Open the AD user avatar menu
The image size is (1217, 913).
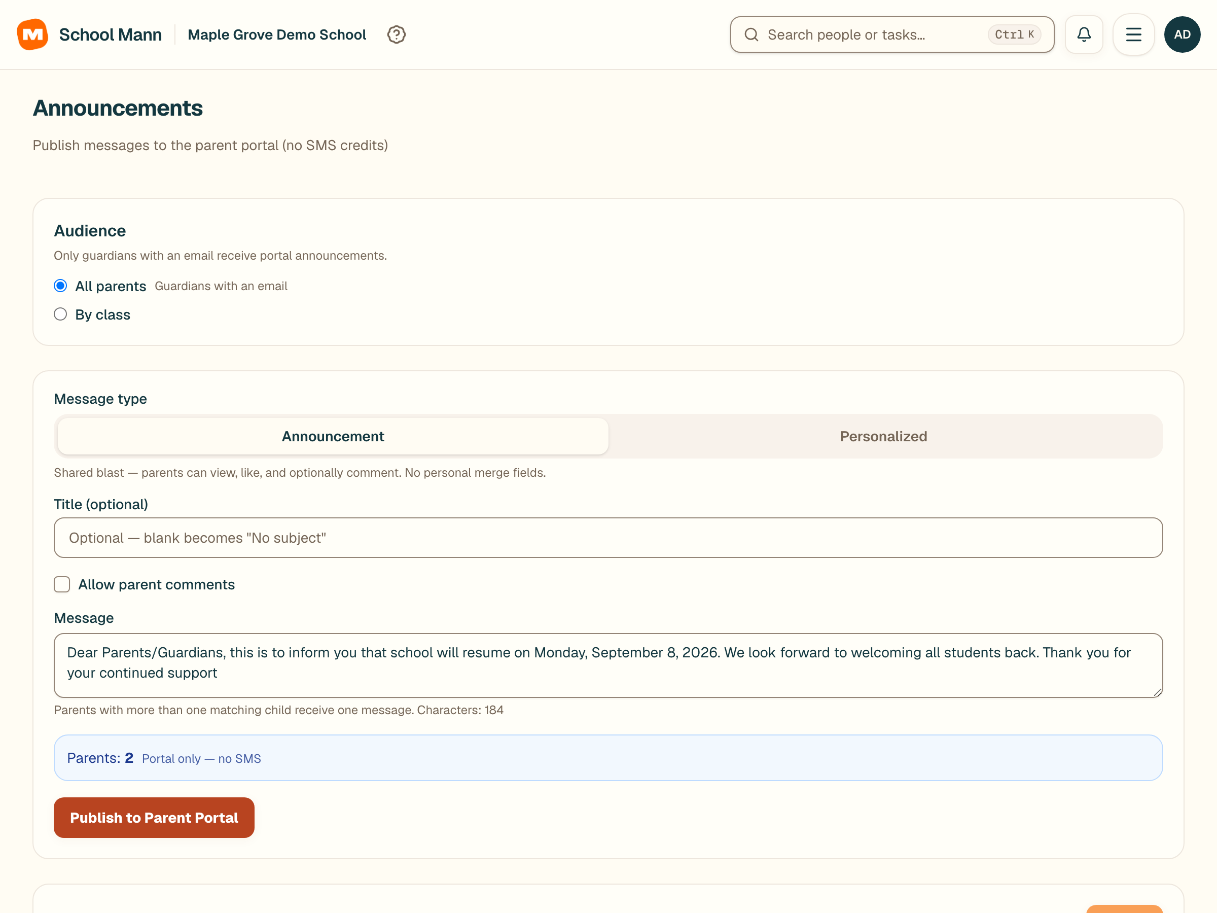click(1183, 34)
